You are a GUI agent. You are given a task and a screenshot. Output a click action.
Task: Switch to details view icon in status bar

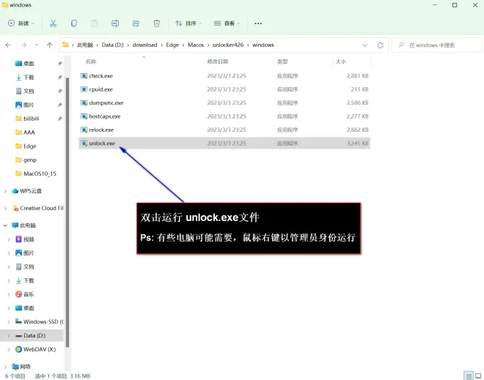pyautogui.click(x=469, y=376)
